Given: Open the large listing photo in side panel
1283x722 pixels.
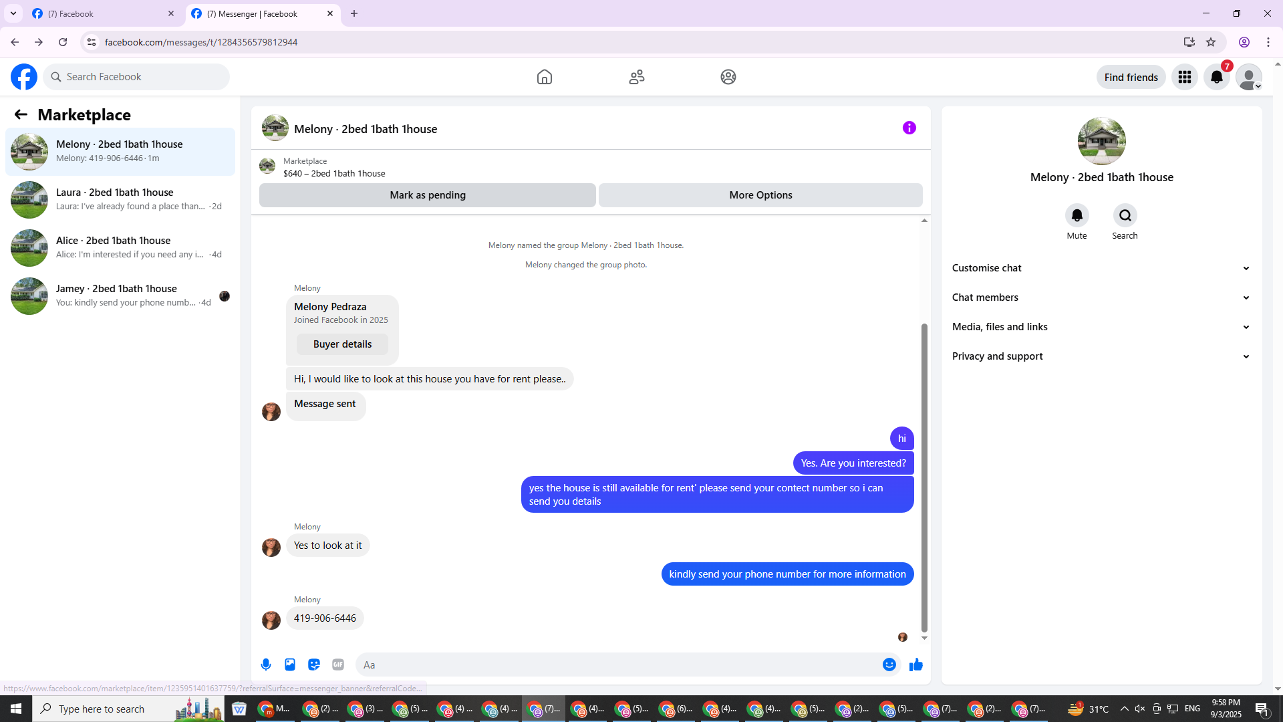Looking at the screenshot, I should (1101, 141).
